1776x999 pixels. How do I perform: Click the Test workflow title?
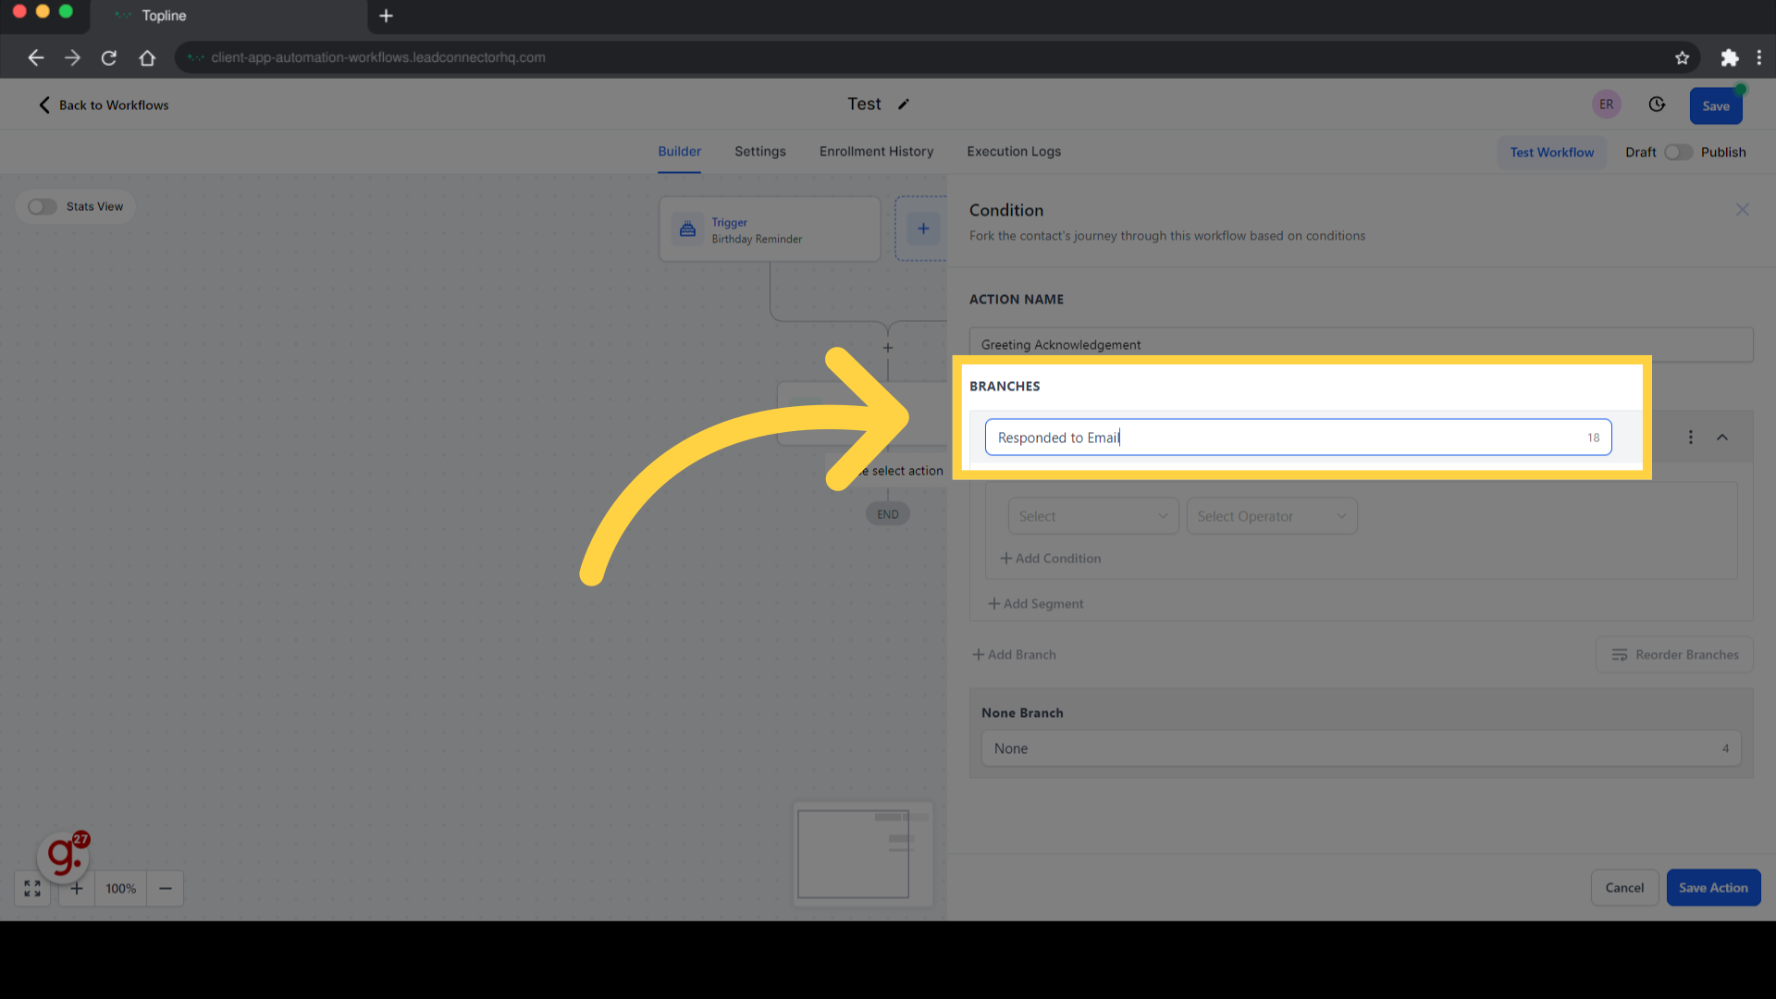[864, 105]
